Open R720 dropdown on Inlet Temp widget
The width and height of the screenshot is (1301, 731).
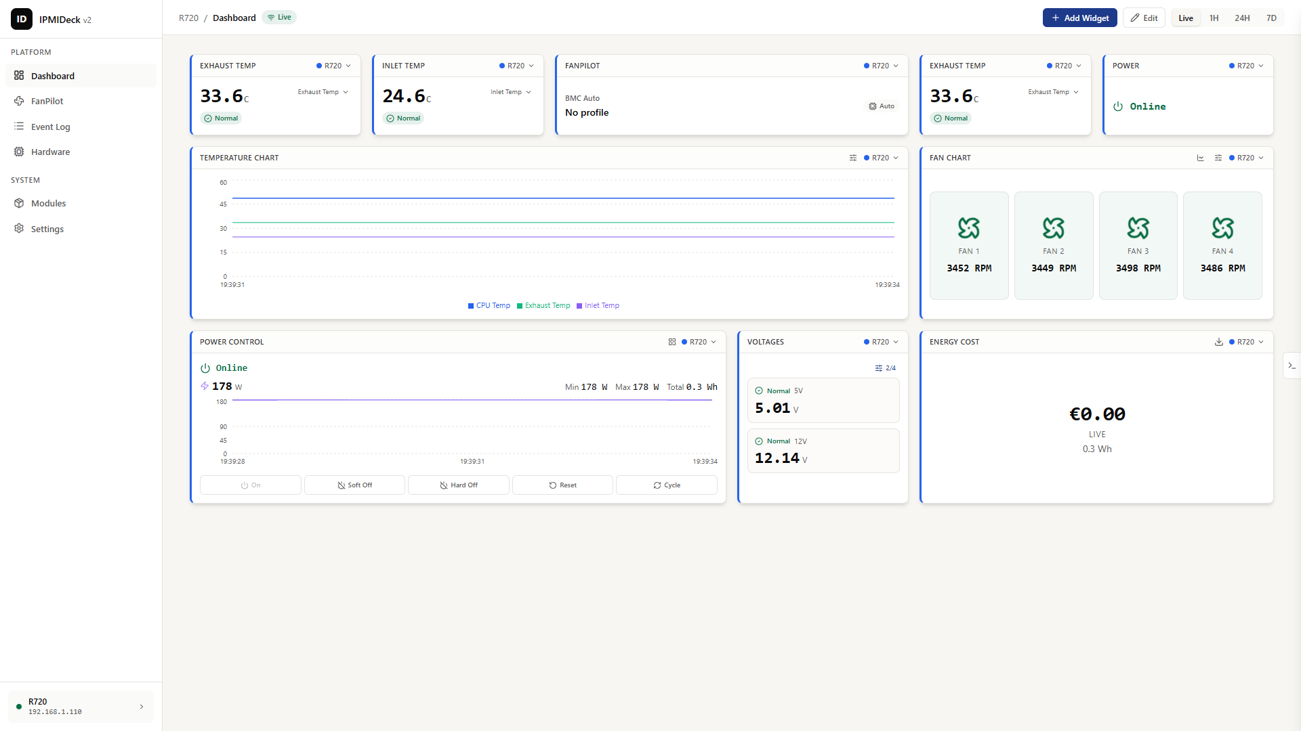click(x=517, y=66)
